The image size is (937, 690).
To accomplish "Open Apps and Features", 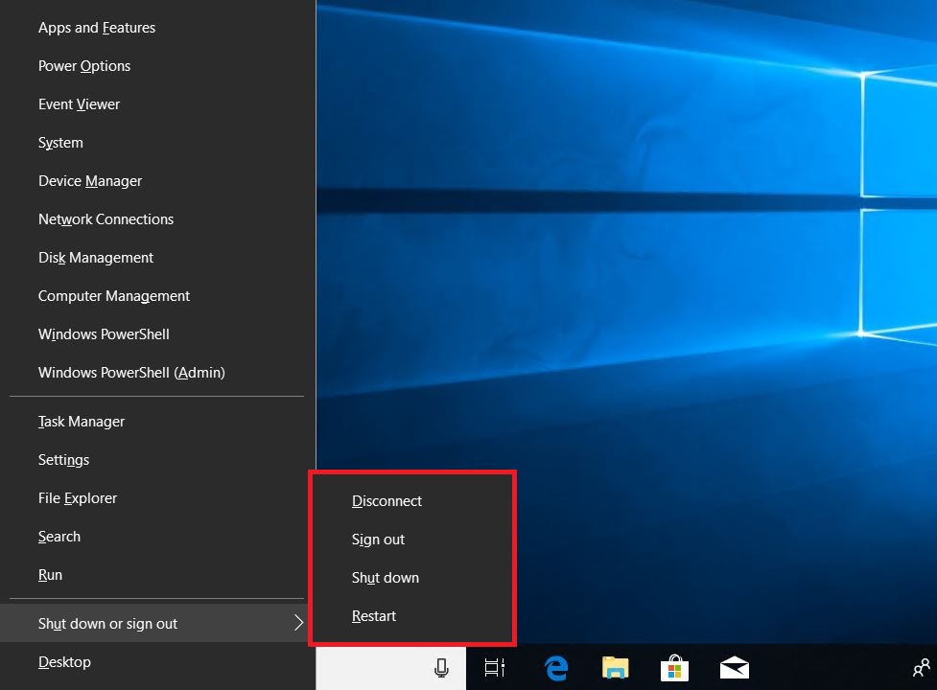I will pos(96,27).
